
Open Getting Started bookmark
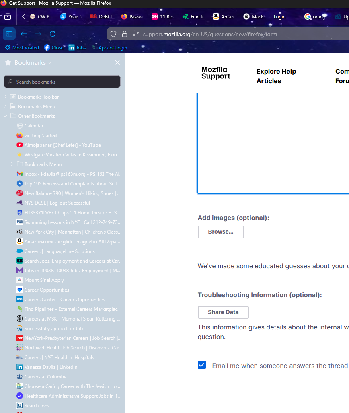pyautogui.click(x=37, y=136)
